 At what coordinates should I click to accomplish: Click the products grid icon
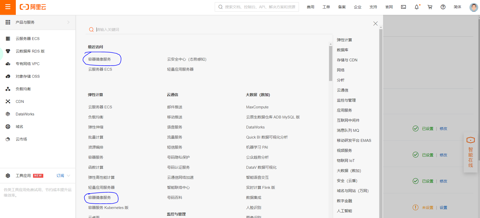point(8,22)
